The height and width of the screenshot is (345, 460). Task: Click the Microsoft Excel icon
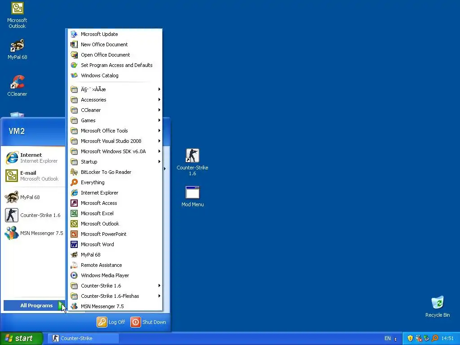pyautogui.click(x=74, y=213)
